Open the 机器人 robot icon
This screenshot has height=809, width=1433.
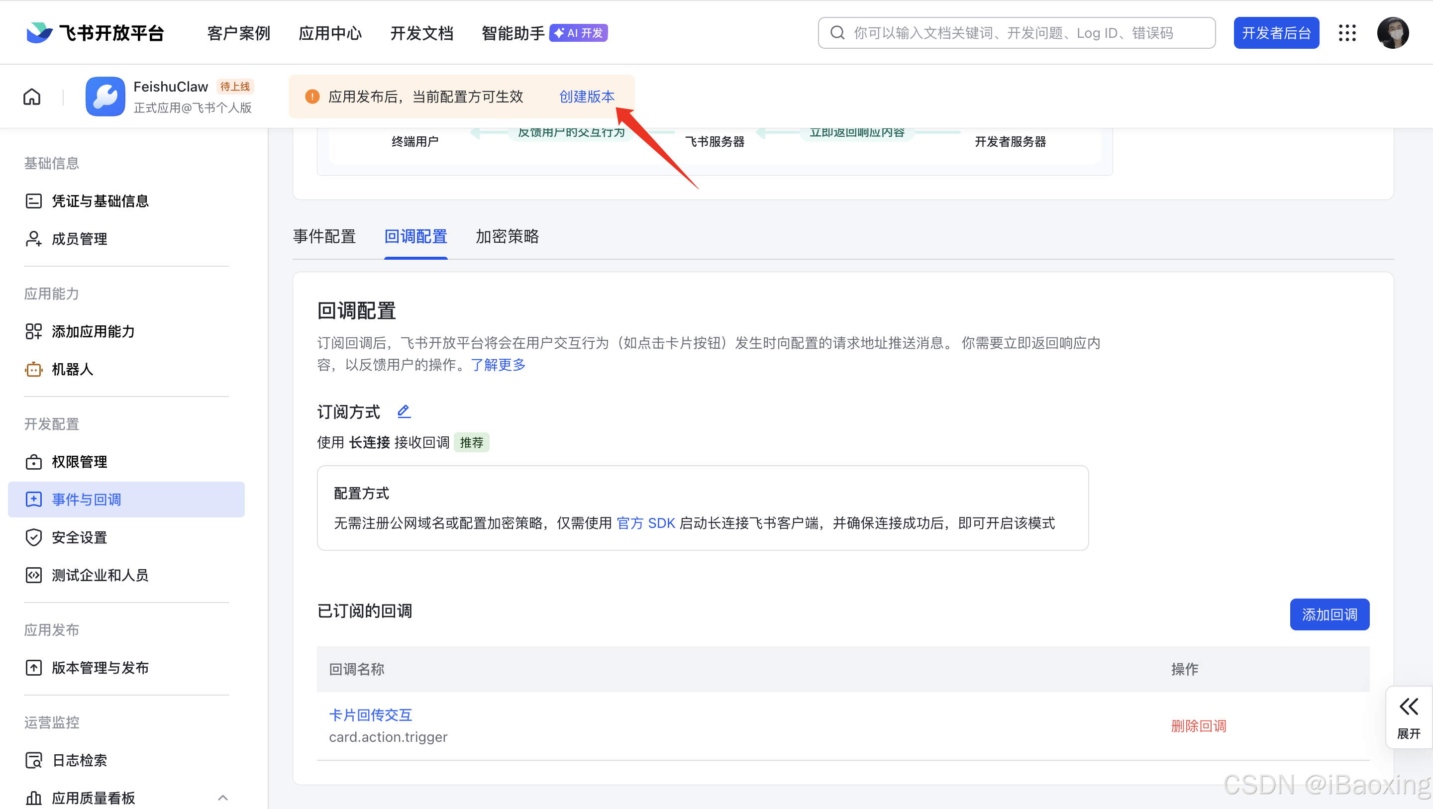(x=34, y=369)
